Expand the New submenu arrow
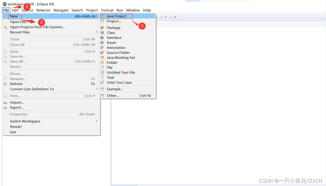 coord(97,16)
